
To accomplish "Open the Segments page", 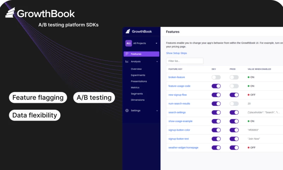I will [x=137, y=93].
